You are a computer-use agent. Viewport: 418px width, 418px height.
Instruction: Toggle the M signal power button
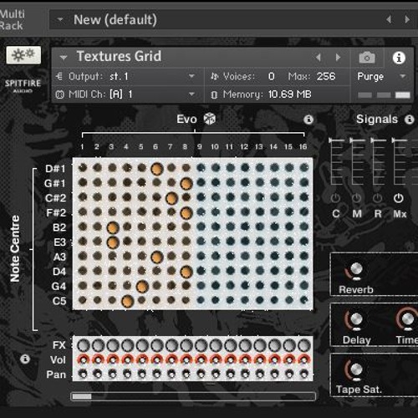point(356,198)
